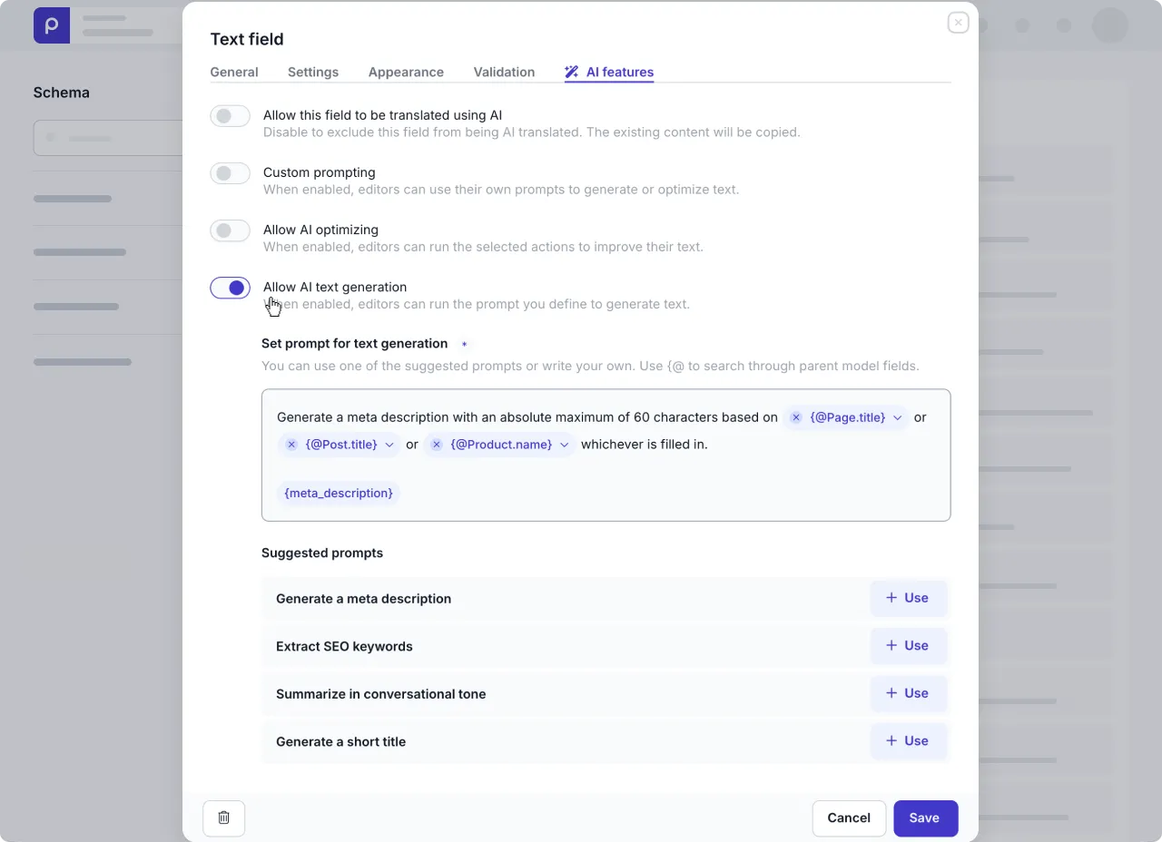Use the Extract SEO keywords prompt
Image resolution: width=1162 pixels, height=842 pixels.
pyautogui.click(x=908, y=646)
